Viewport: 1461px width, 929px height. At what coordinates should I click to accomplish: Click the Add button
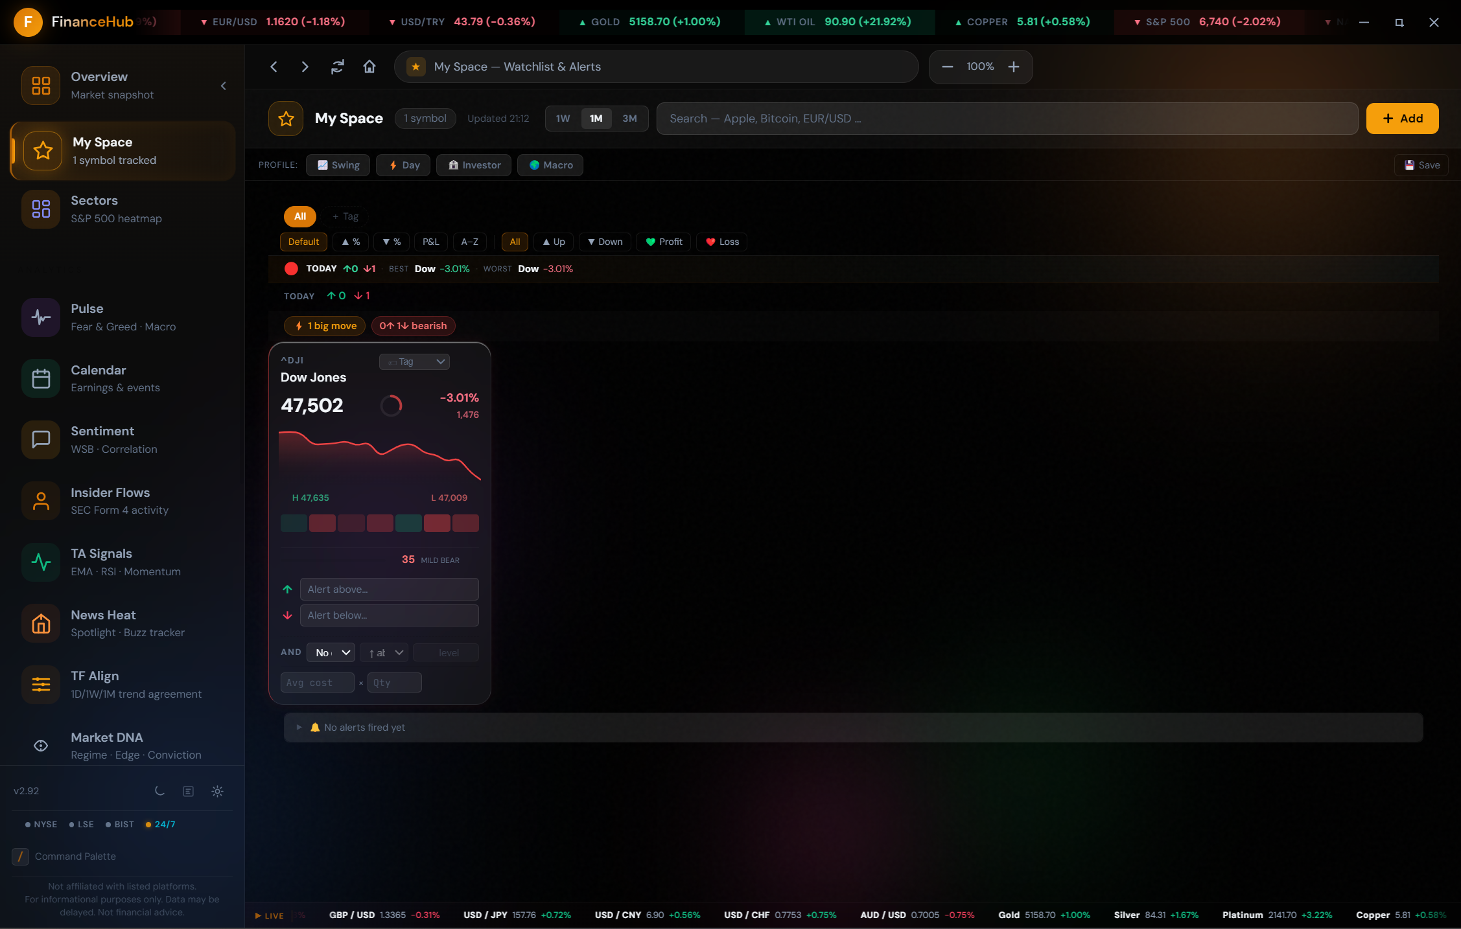(x=1402, y=119)
